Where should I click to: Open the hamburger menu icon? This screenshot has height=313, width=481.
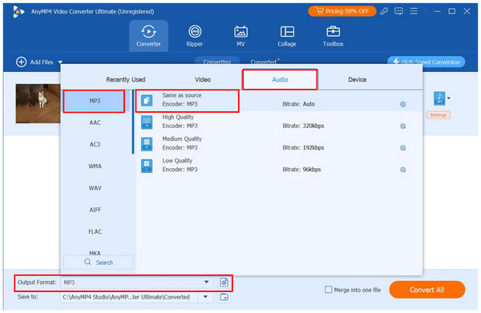(414, 11)
